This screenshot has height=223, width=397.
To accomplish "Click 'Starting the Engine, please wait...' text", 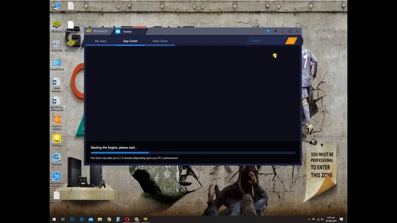I will 114,147.
